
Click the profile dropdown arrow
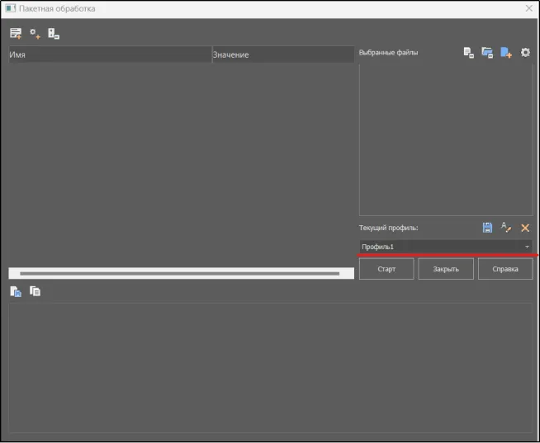(527, 247)
